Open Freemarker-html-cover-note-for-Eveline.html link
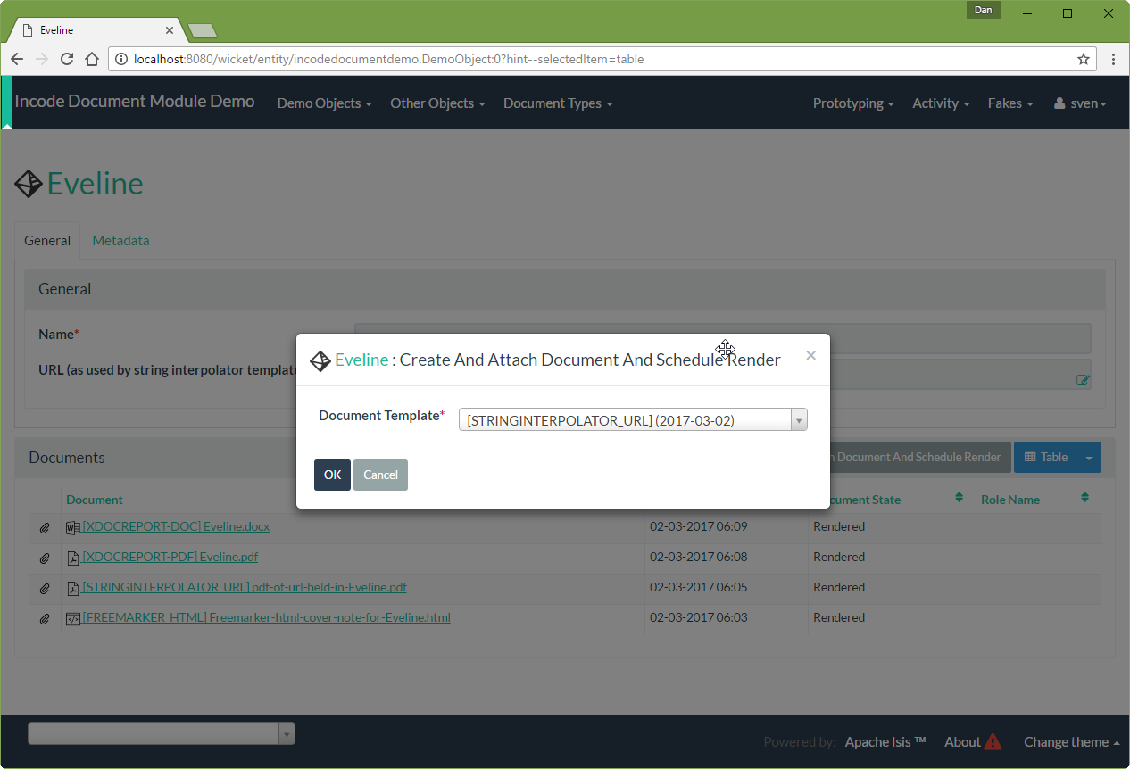1130x769 pixels. [x=266, y=617]
